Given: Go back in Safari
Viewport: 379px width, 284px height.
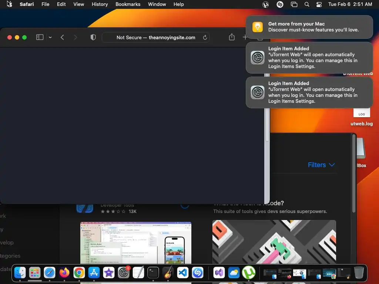Looking at the screenshot, I should pos(62,37).
